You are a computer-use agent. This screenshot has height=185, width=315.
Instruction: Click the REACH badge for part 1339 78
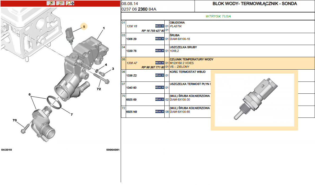(160, 51)
